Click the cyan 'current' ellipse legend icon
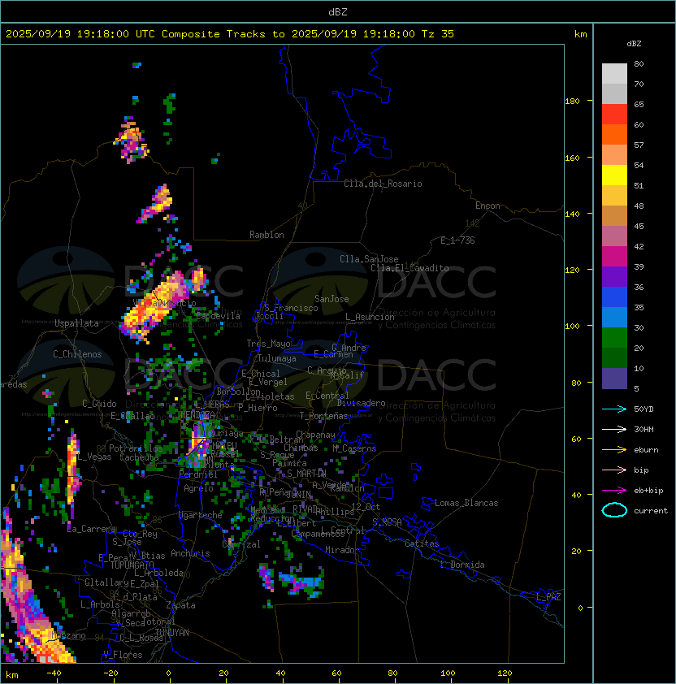The image size is (676, 684). (614, 510)
